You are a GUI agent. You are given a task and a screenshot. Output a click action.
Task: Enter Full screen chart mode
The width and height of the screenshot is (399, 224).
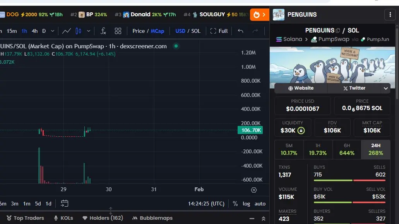click(219, 31)
